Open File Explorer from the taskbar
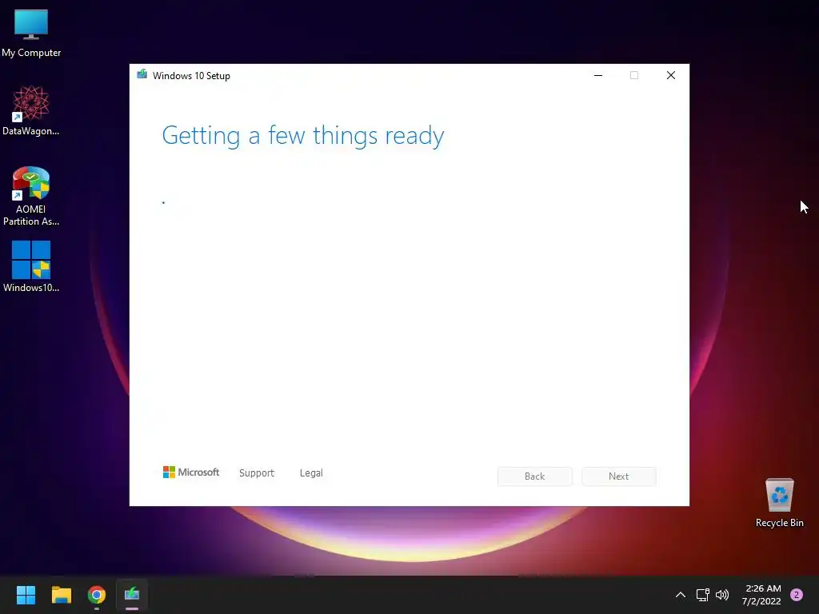The height and width of the screenshot is (614, 819). (x=61, y=595)
